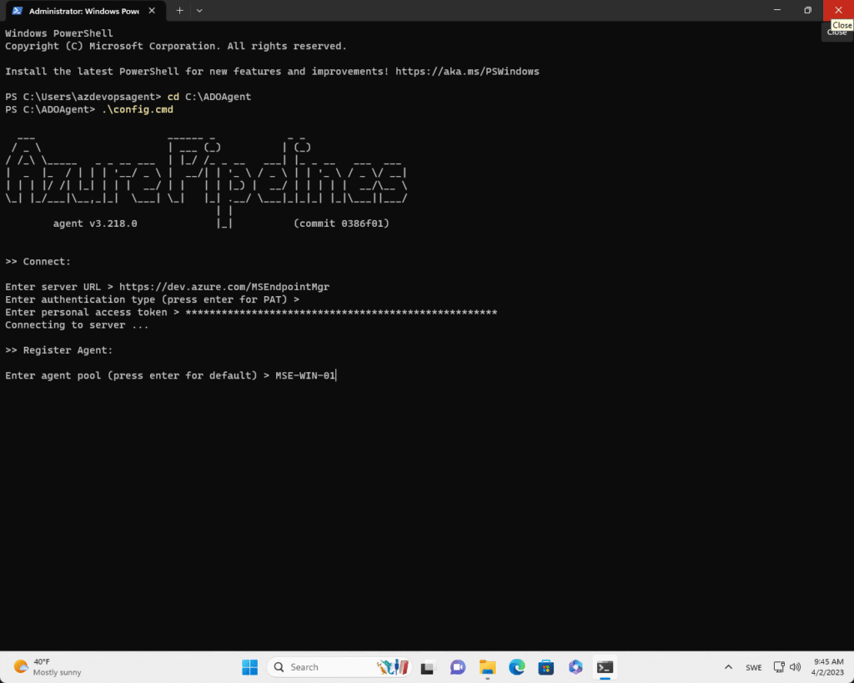Click the taskbar Search box
The height and width of the screenshot is (683, 854).
tap(339, 667)
